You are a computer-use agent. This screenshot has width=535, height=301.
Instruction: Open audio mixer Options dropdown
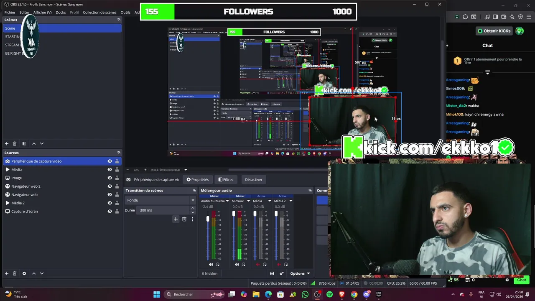click(x=300, y=273)
